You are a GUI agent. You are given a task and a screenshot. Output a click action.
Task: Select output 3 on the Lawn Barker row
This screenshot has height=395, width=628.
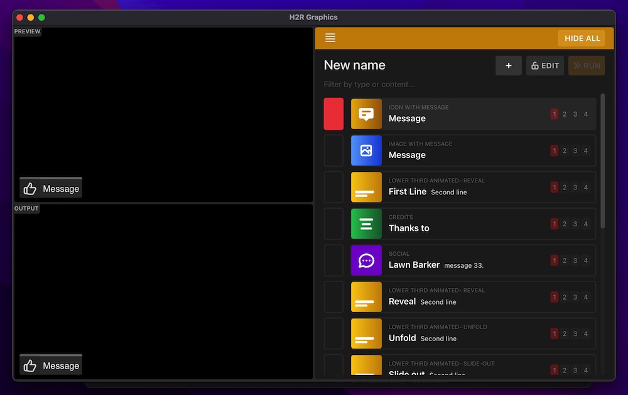tap(575, 261)
